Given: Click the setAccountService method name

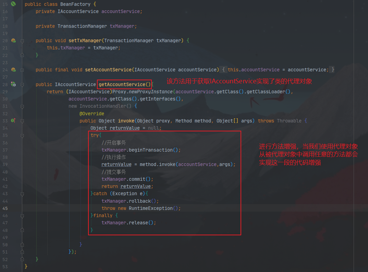Looking at the screenshot, I should pos(108,70).
